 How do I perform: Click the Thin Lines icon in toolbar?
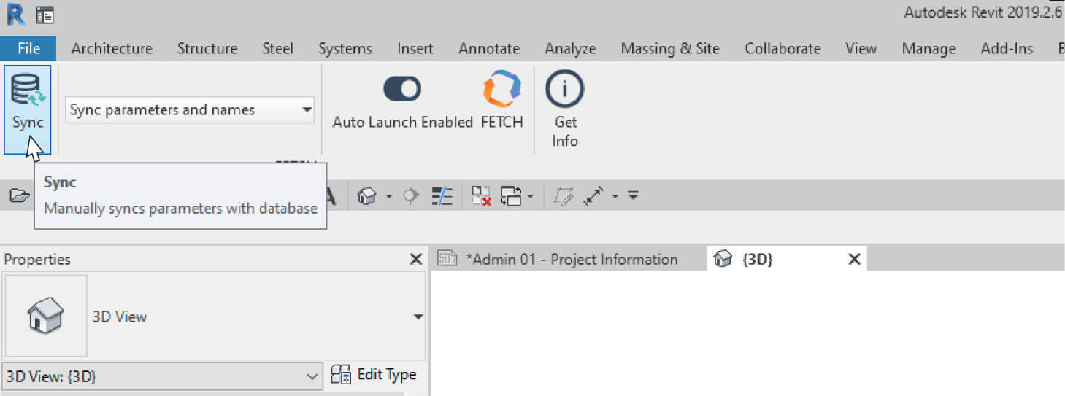pyautogui.click(x=442, y=195)
